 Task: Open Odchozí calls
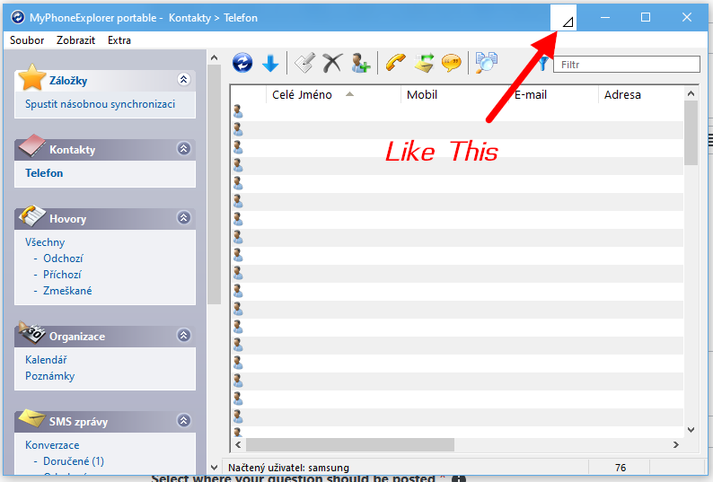pos(63,259)
